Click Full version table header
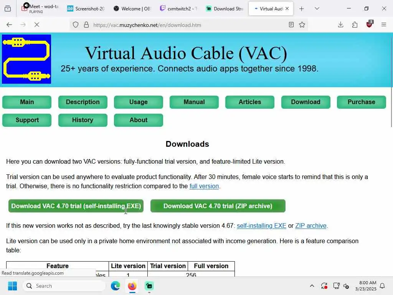This screenshot has width=393, height=295. 211,266
